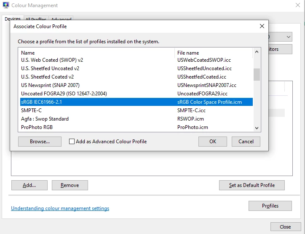Screen dimensions: 305x234
Task: Click the Remove button
Action: (x=70, y=185)
